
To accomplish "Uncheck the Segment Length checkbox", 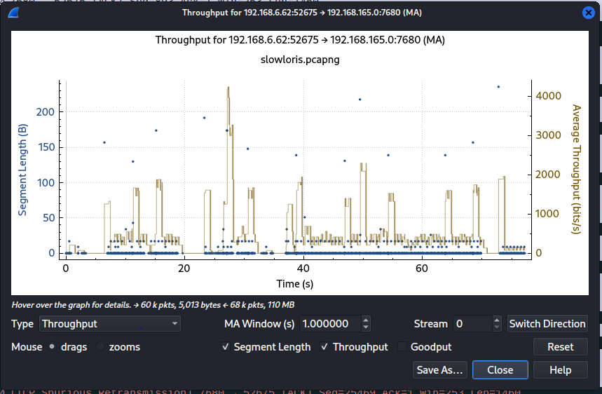I will coord(225,347).
